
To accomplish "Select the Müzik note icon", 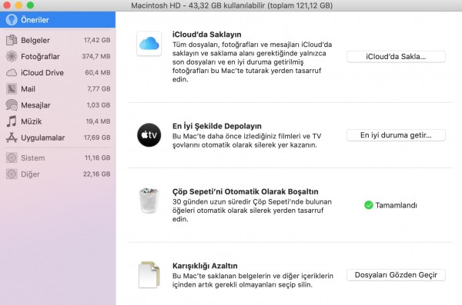I will click(x=12, y=121).
